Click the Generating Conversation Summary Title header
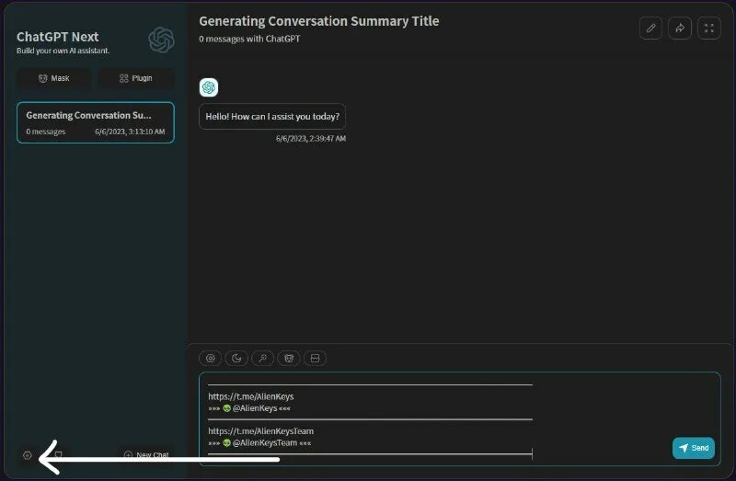This screenshot has height=481, width=736. point(319,21)
